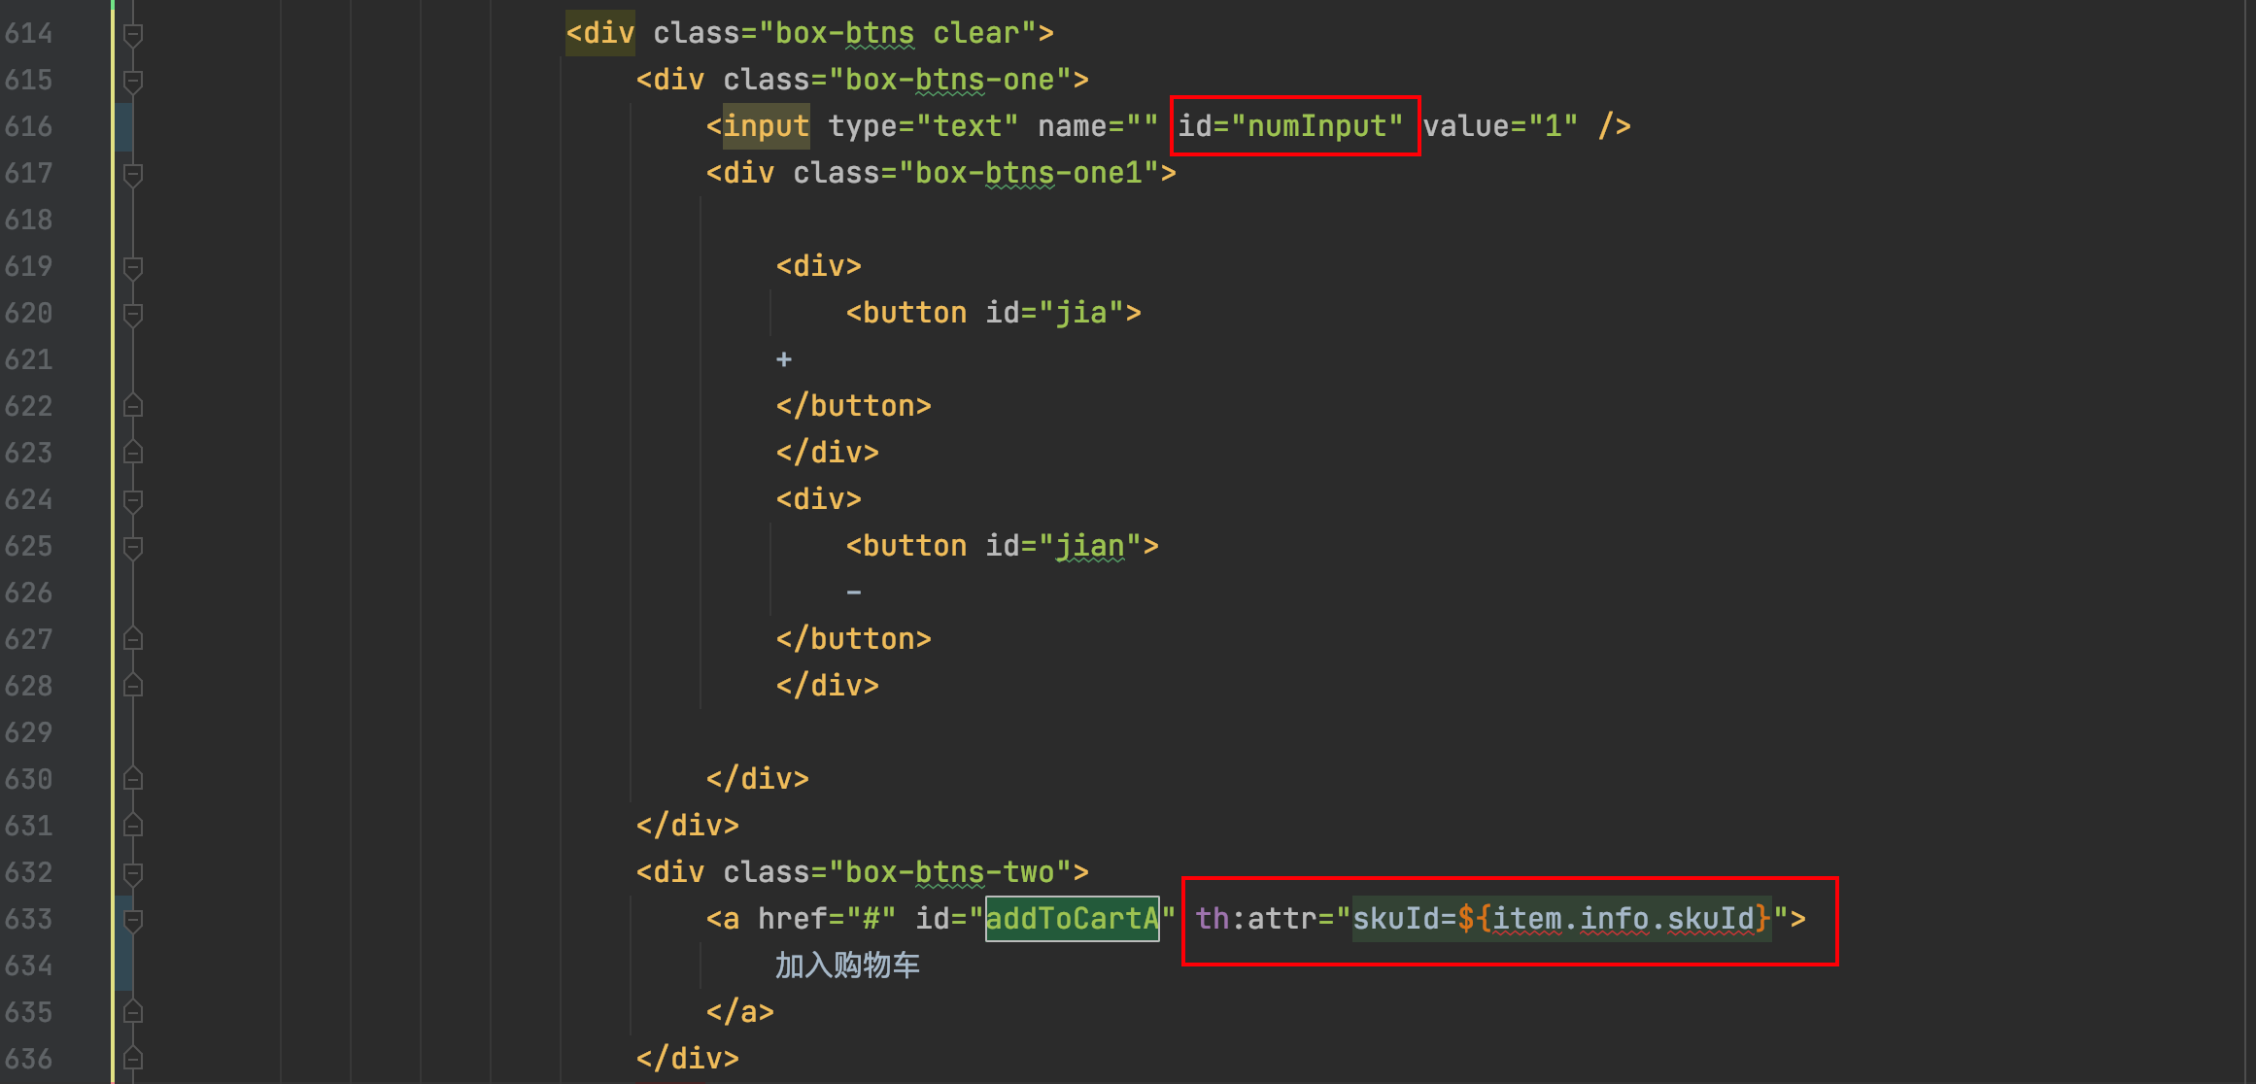This screenshot has height=1084, width=2256.
Task: Collapse the fold marker on line 633
Action: [x=133, y=921]
